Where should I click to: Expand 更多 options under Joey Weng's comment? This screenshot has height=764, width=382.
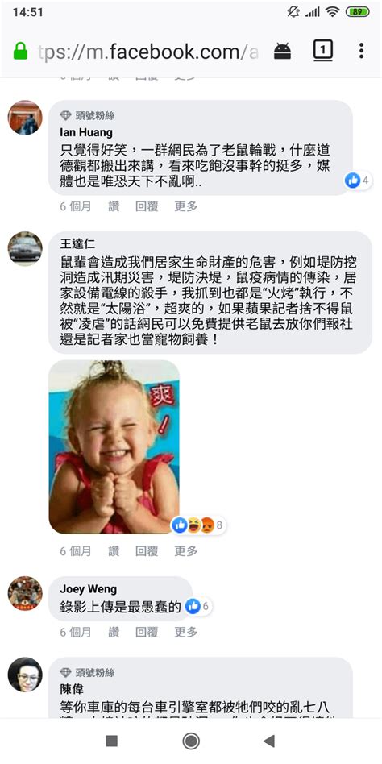(186, 632)
